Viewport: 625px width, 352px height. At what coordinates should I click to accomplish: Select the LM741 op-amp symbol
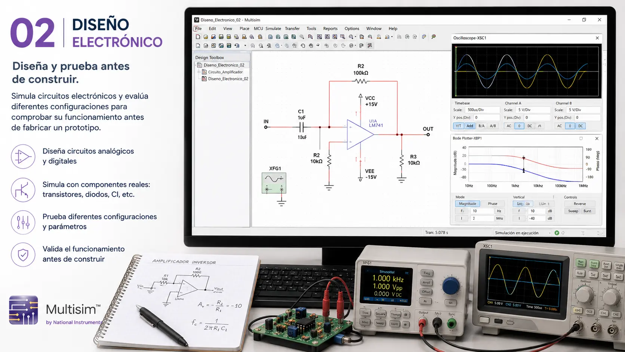pos(360,135)
